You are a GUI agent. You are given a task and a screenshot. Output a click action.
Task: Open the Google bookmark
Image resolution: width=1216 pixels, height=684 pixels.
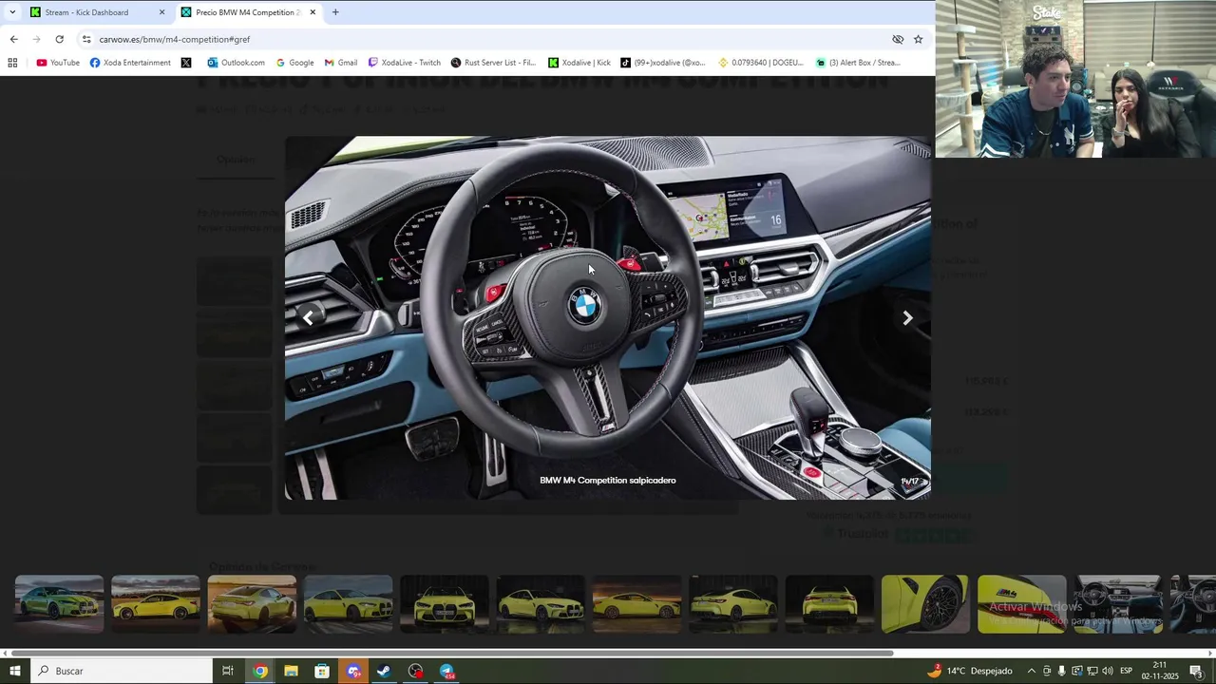pos(294,63)
